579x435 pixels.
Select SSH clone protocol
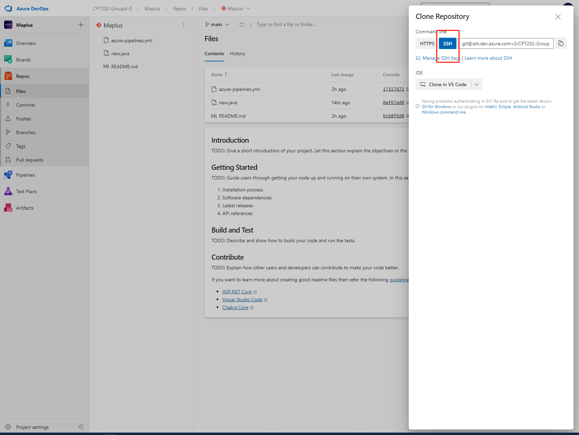pyautogui.click(x=448, y=44)
